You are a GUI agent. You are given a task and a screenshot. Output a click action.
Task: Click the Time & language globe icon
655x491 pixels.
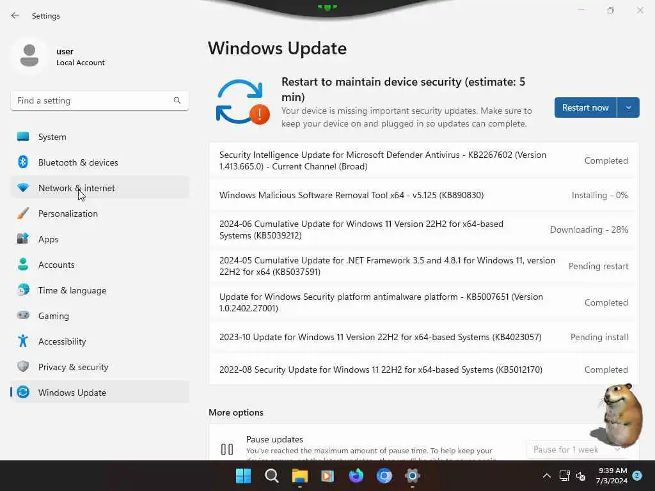click(x=23, y=290)
